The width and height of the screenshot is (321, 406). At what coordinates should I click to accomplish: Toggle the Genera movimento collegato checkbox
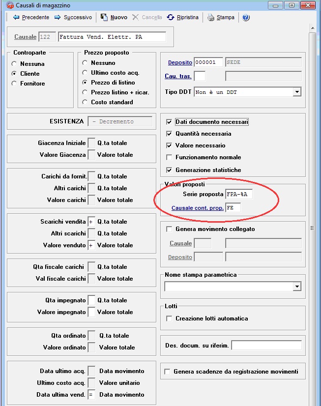[169, 229]
